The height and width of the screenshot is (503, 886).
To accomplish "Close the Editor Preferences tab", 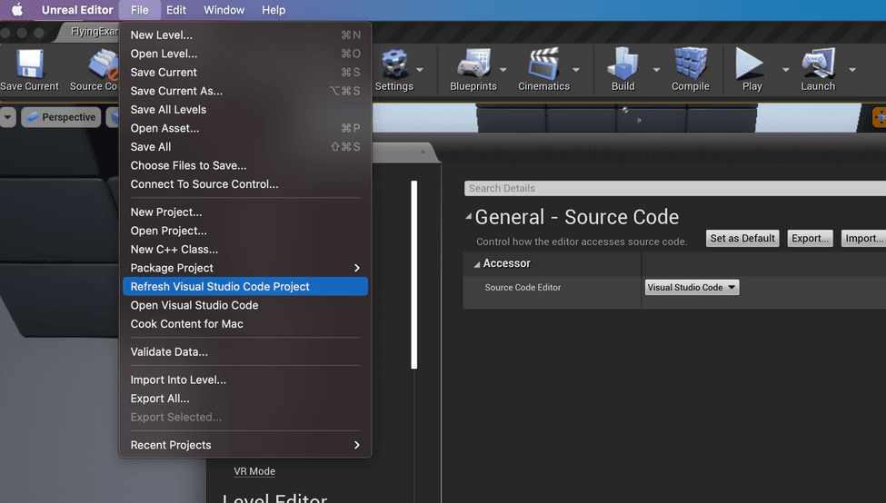I will (423, 152).
